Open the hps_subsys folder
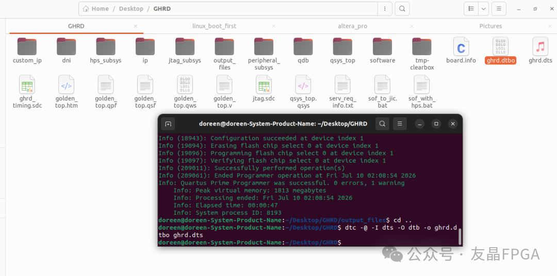Viewport: 557px width, 276px height. coord(106,50)
